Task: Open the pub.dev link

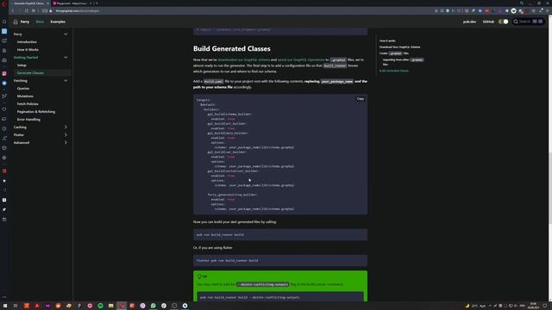Action: click(469, 22)
